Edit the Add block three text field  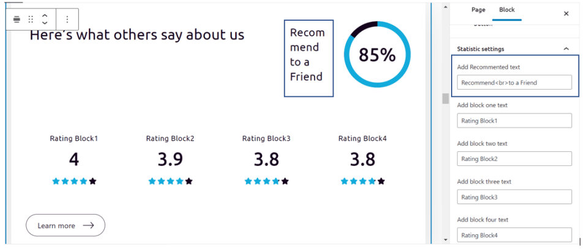tap(514, 197)
